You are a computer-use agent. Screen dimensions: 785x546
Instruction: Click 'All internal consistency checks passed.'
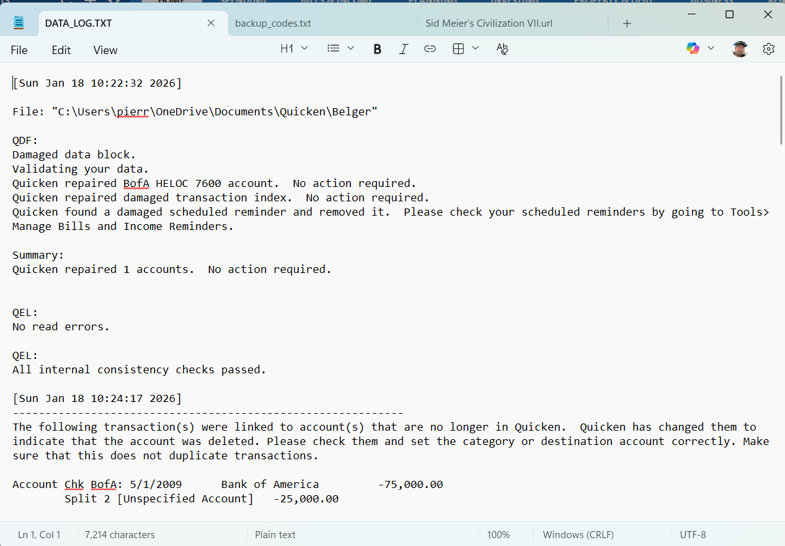coord(140,370)
